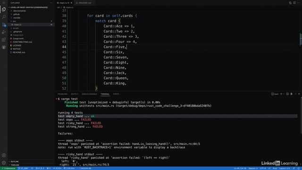Open the Manage gear menu
This screenshot has height=170, width=302.
pyautogui.click(x=4, y=163)
